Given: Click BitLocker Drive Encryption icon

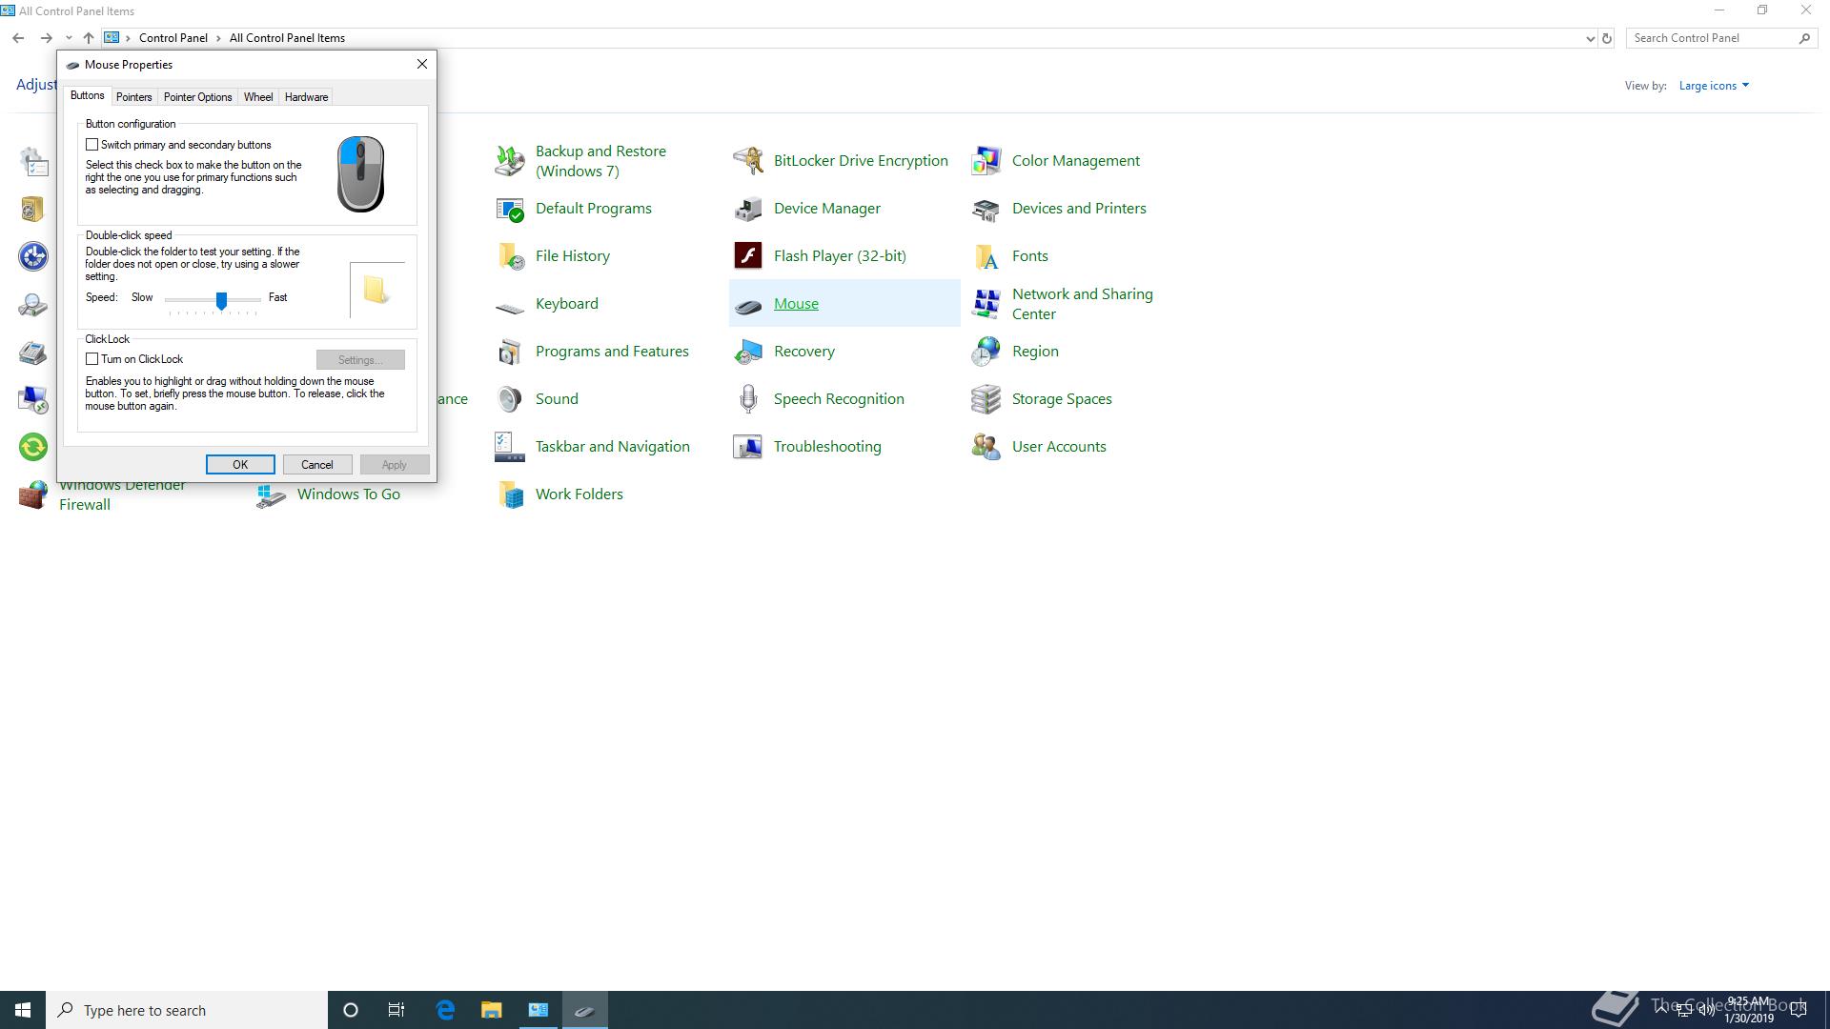Looking at the screenshot, I should click(x=748, y=161).
